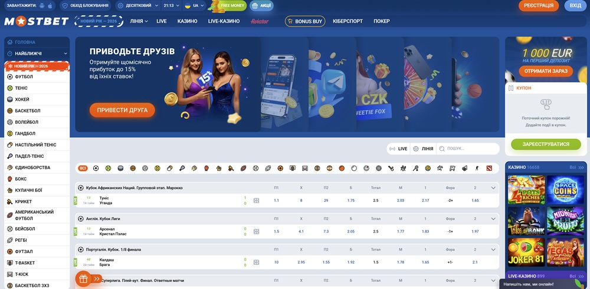
Task: Click the Android download icon
Action: click(41, 5)
